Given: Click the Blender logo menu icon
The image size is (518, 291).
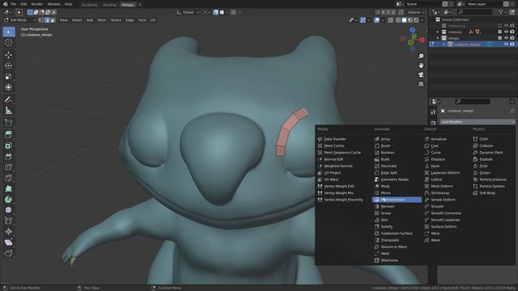Looking at the screenshot, I should [x=5, y=4].
